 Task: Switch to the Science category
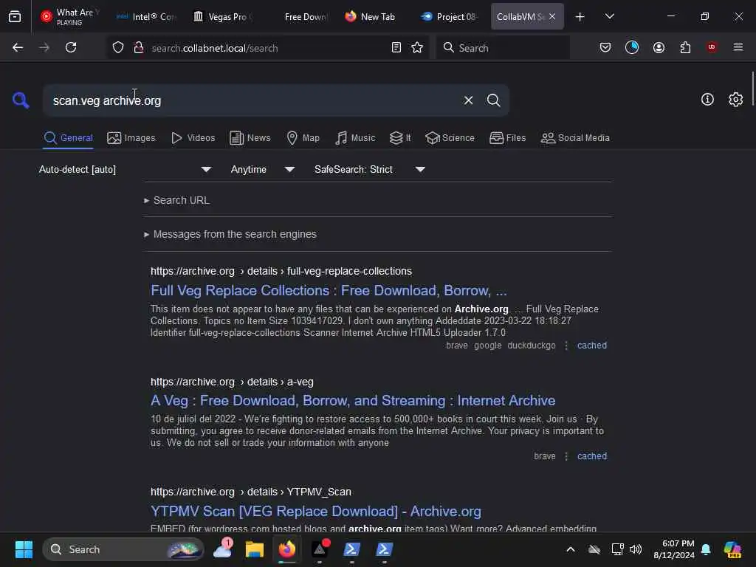[450, 138]
